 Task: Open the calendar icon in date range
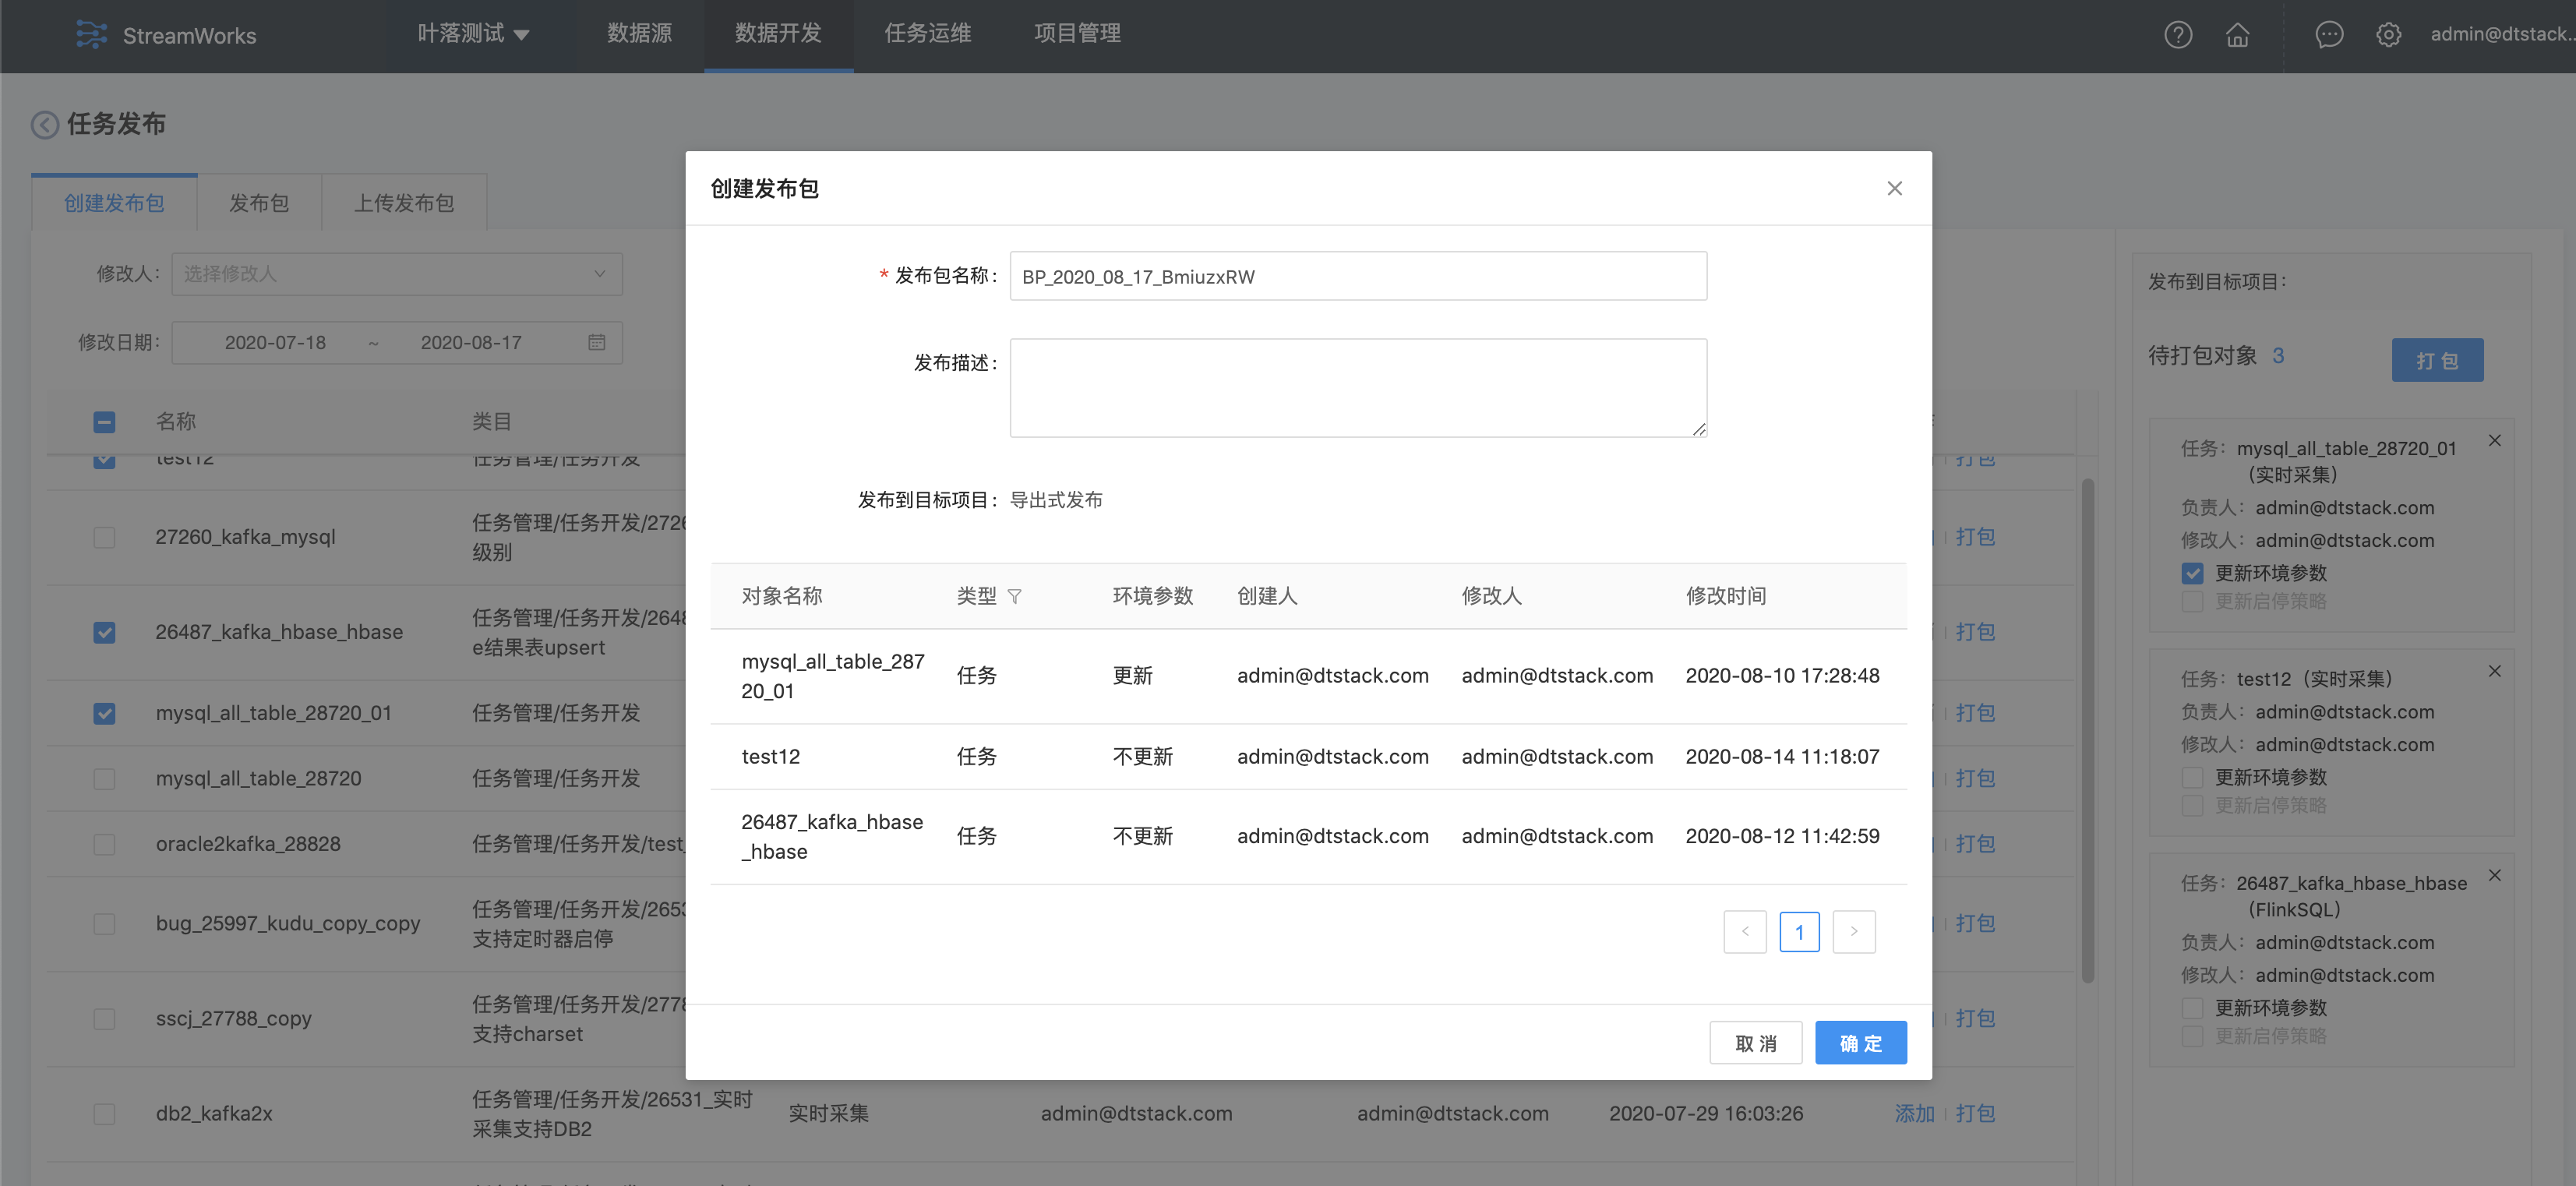597,342
